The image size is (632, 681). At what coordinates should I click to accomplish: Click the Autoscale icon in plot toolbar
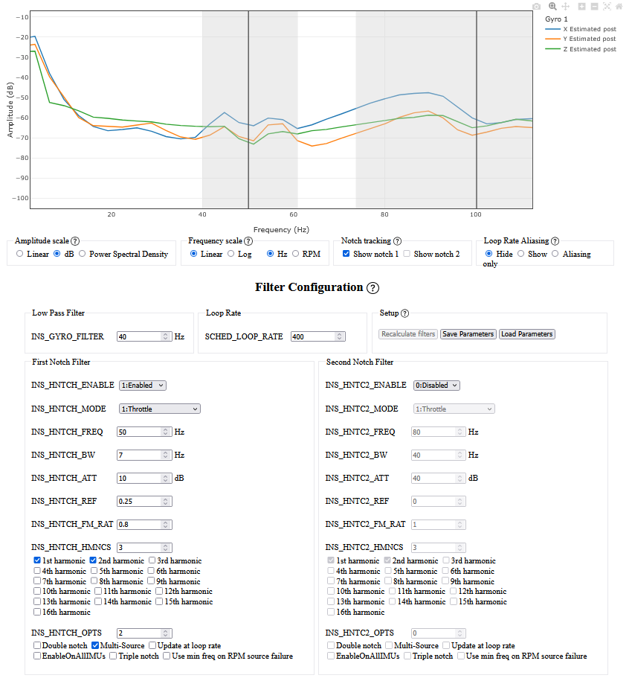point(607,6)
